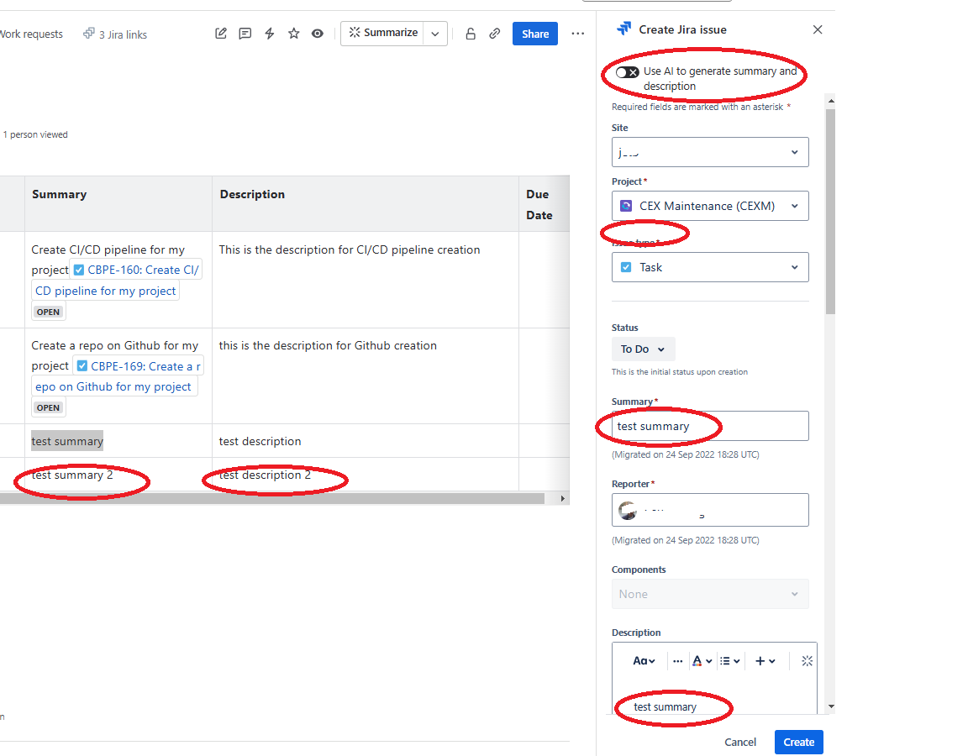The width and height of the screenshot is (968, 756).
Task: Copy the page link icon
Action: point(494,33)
